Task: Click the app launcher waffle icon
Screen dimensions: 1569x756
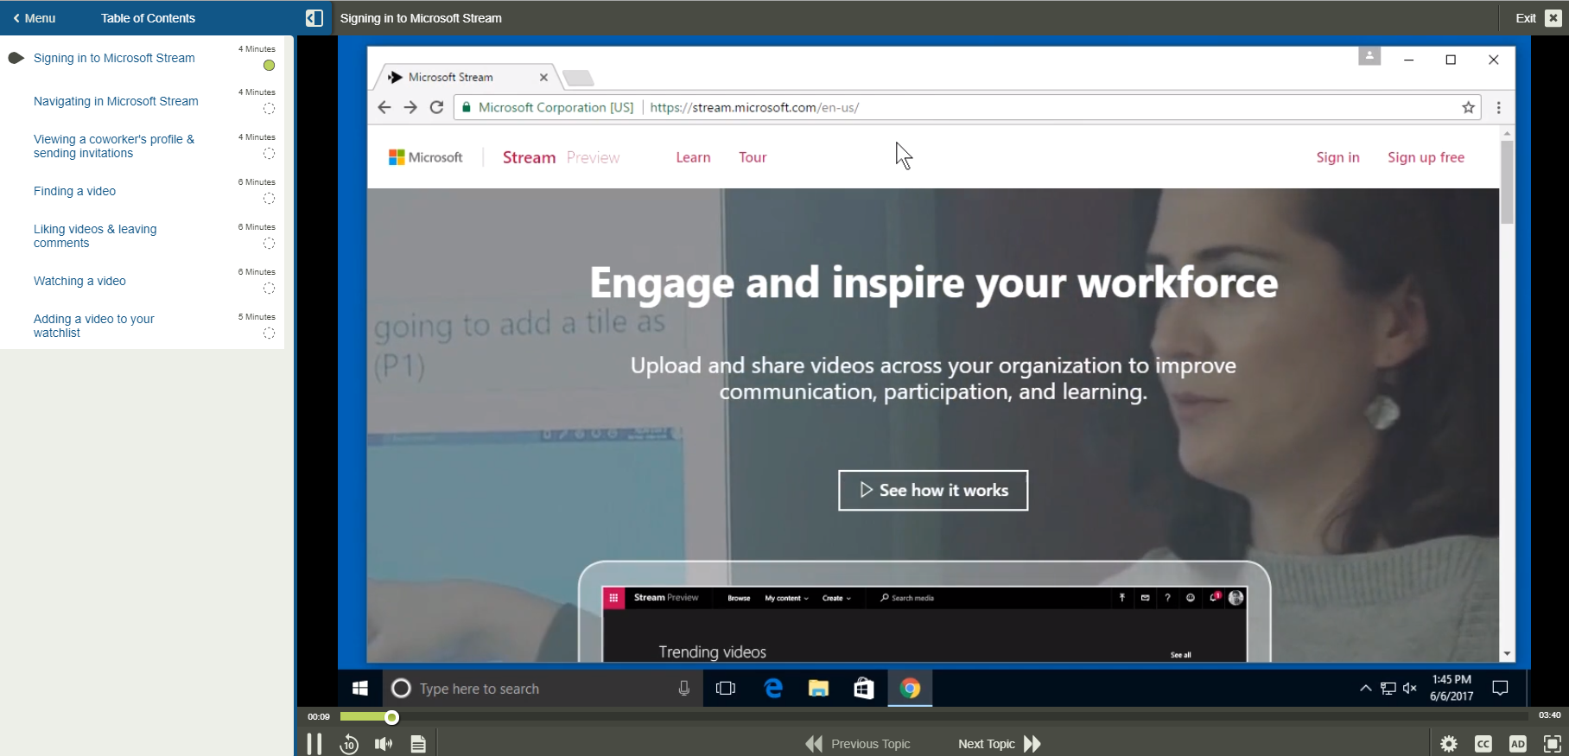Action: [x=613, y=598]
